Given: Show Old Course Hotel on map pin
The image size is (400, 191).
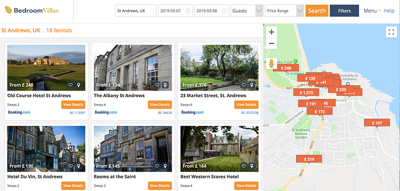Looking at the screenshot, I should [x=78, y=85].
